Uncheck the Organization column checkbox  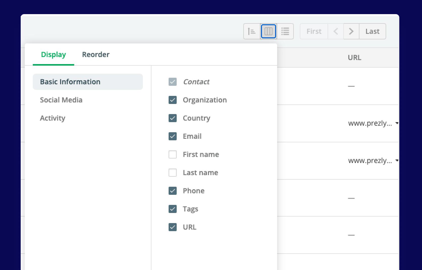[173, 100]
